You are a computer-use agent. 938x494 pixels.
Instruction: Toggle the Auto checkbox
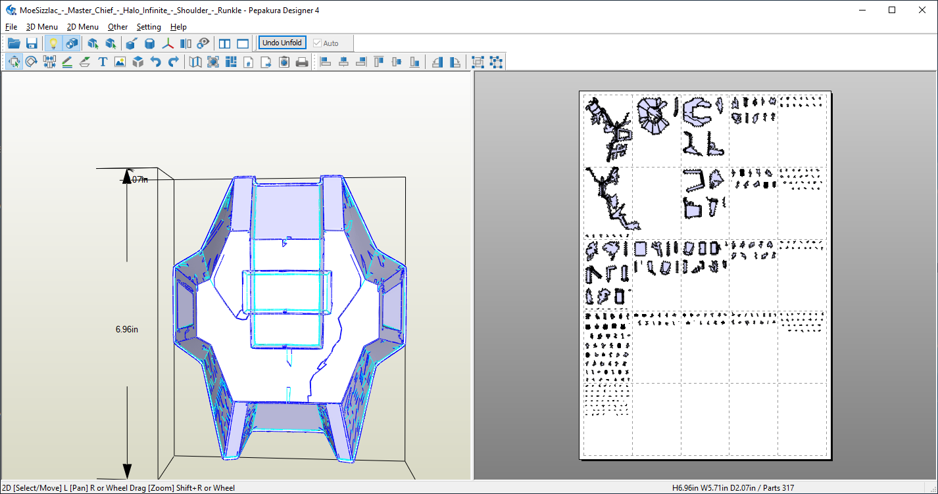pyautogui.click(x=326, y=43)
